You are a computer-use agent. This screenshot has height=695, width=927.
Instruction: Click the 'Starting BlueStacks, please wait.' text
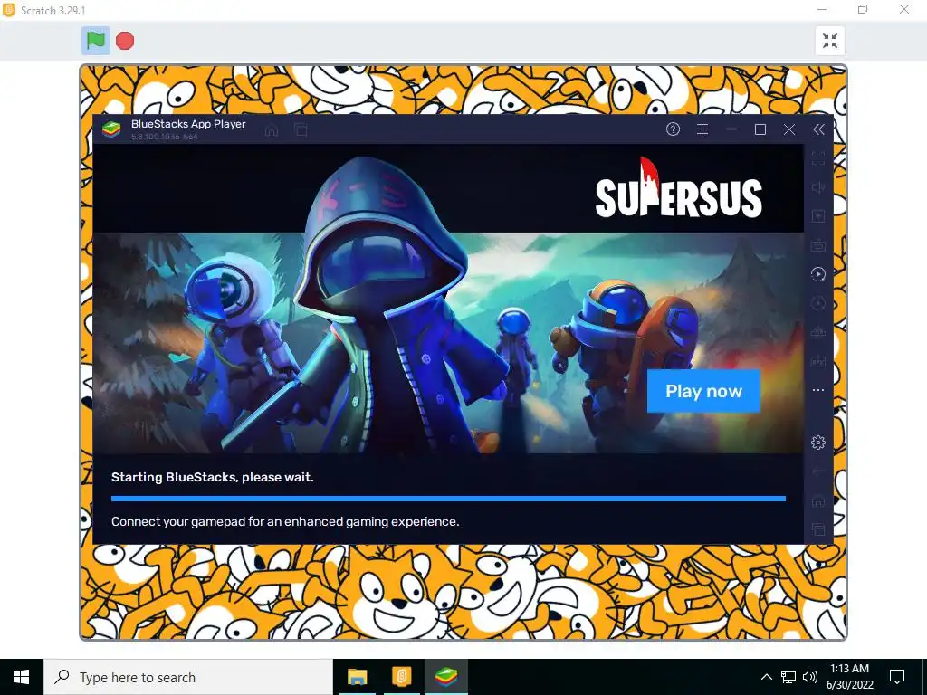[x=212, y=477]
